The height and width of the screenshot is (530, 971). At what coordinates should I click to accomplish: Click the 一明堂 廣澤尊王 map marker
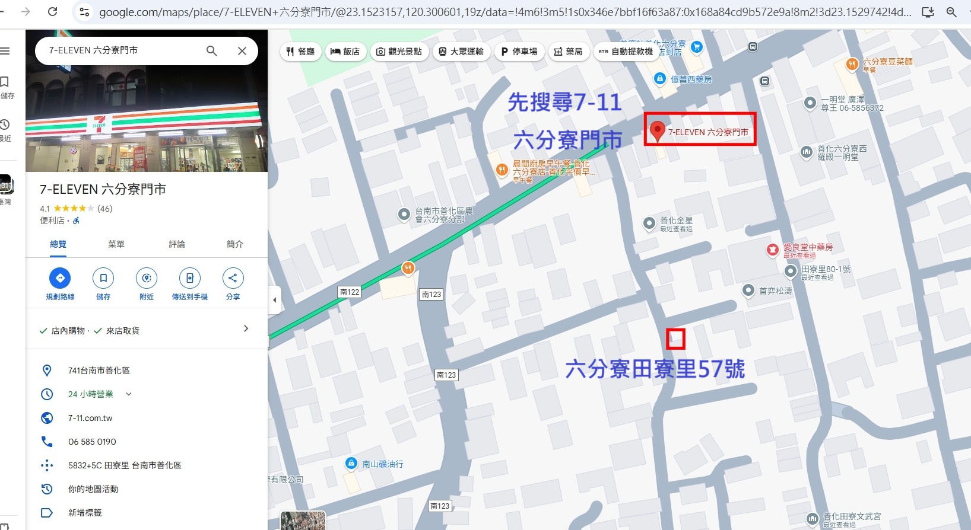click(x=810, y=103)
